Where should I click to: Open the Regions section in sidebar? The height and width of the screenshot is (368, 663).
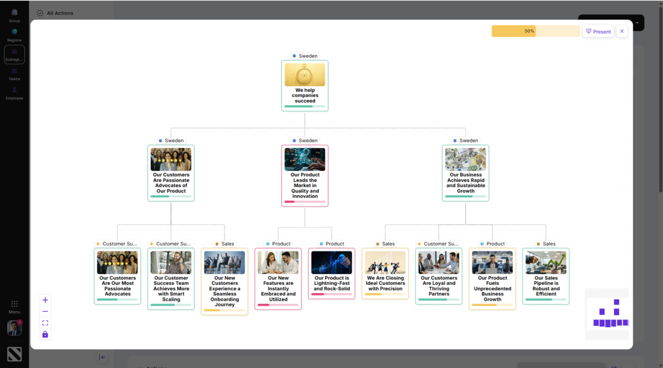pyautogui.click(x=14, y=35)
